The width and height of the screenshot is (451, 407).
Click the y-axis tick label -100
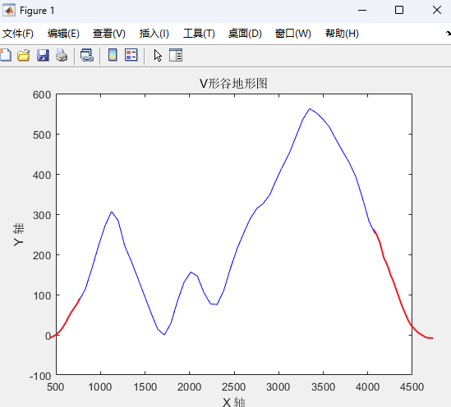click(x=40, y=376)
